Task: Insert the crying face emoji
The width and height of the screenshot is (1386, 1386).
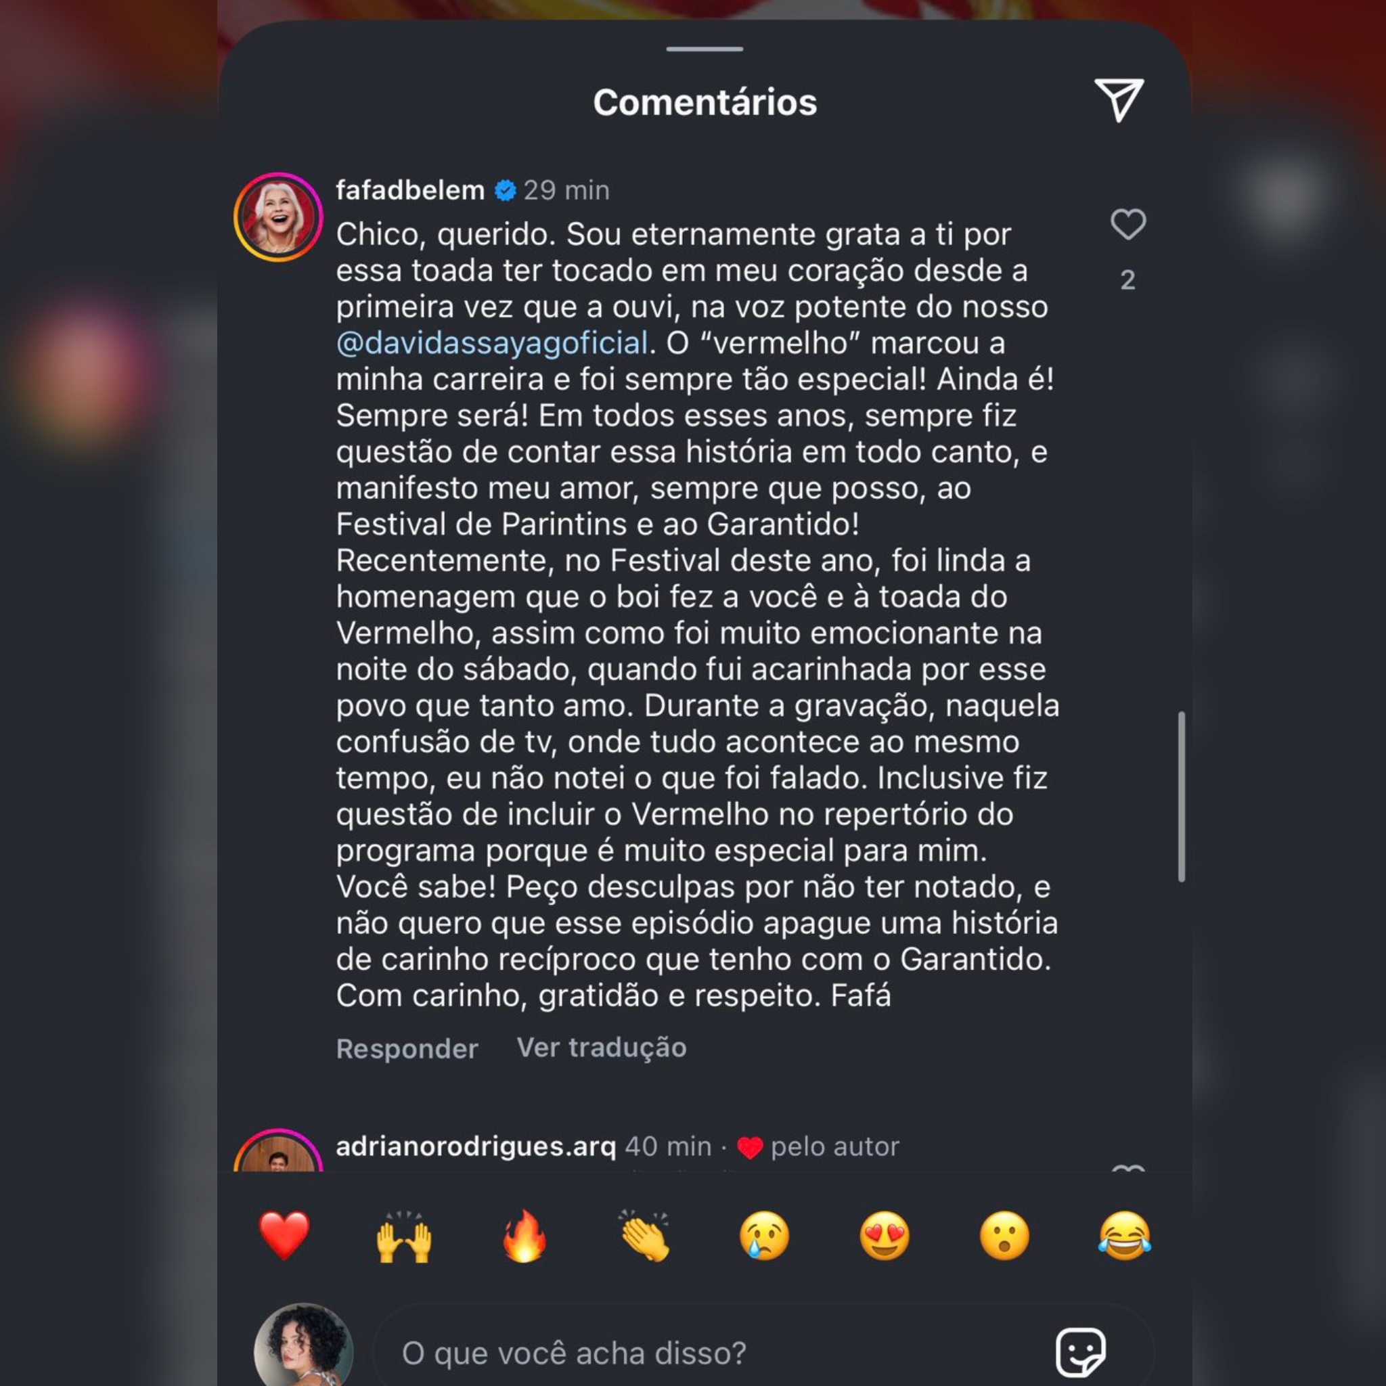Action: pyautogui.click(x=764, y=1235)
